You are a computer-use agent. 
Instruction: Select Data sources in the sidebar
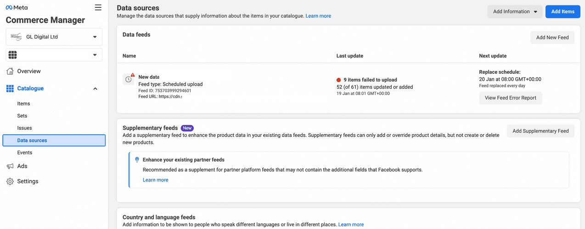coord(54,140)
